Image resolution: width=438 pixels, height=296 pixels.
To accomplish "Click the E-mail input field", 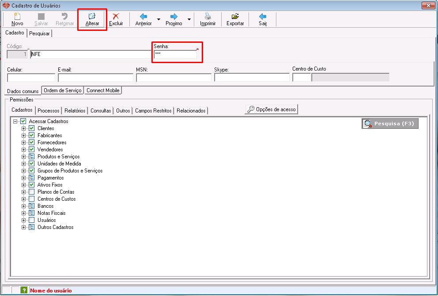I will [95, 78].
